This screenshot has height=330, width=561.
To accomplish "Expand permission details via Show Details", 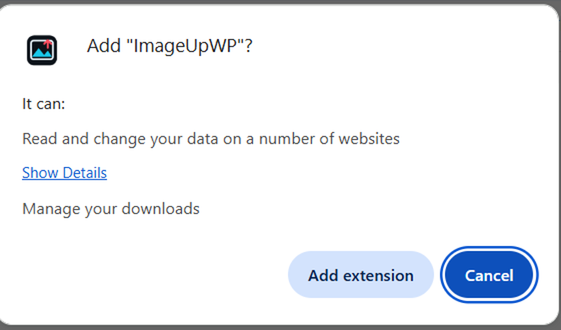I will (x=65, y=173).
